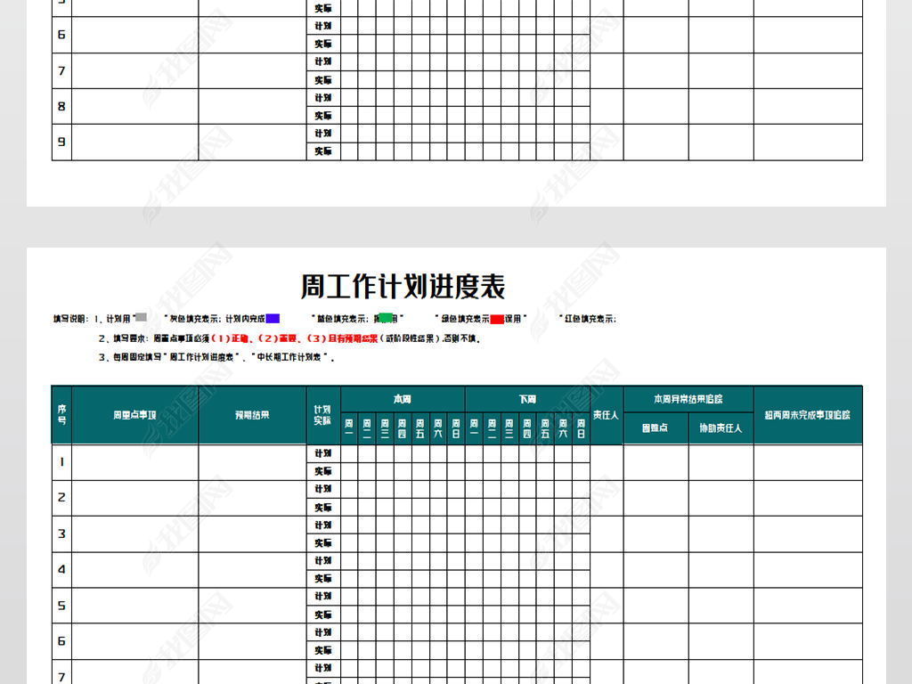Screen dimensions: 912x684
Task: Click the 计划 cell of lower-table row 1
Action: 323,453
